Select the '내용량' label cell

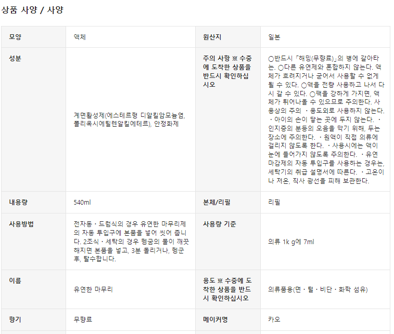(33, 203)
